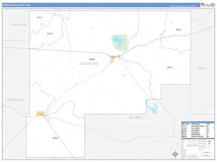The height and width of the screenshot is (163, 217).
Task: Click the SANTA ROSA row in ZIP index
Action: coord(195,136)
